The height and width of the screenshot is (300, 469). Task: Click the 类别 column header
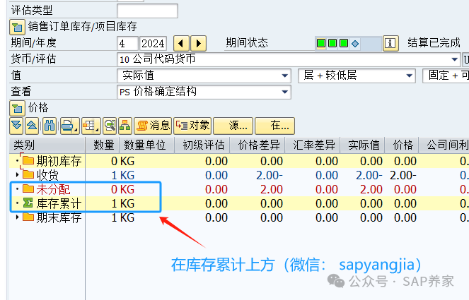[47, 145]
